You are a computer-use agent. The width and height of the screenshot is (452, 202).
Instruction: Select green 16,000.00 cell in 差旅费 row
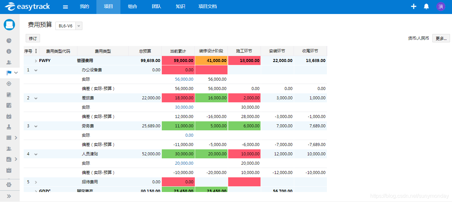click(x=211, y=98)
